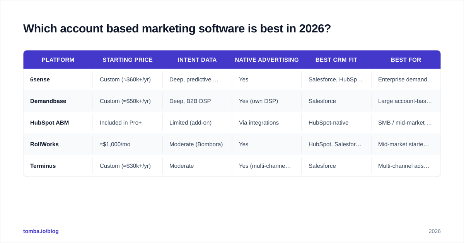Click the Deep, B2B DSP cell

coord(197,101)
